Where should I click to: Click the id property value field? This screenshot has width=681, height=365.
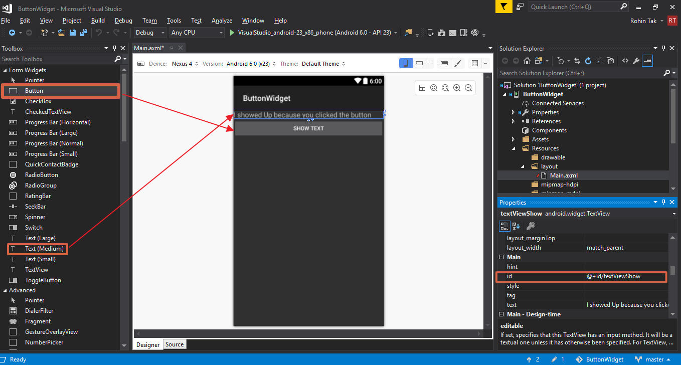tap(627, 276)
